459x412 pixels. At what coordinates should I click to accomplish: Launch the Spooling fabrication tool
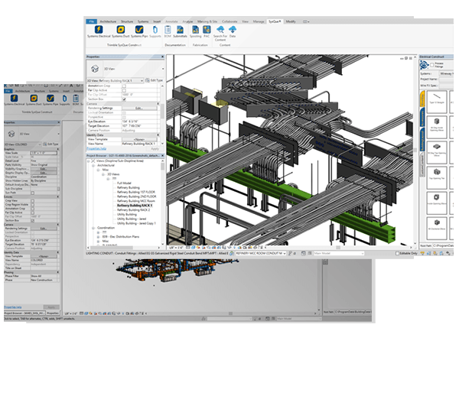195,31
